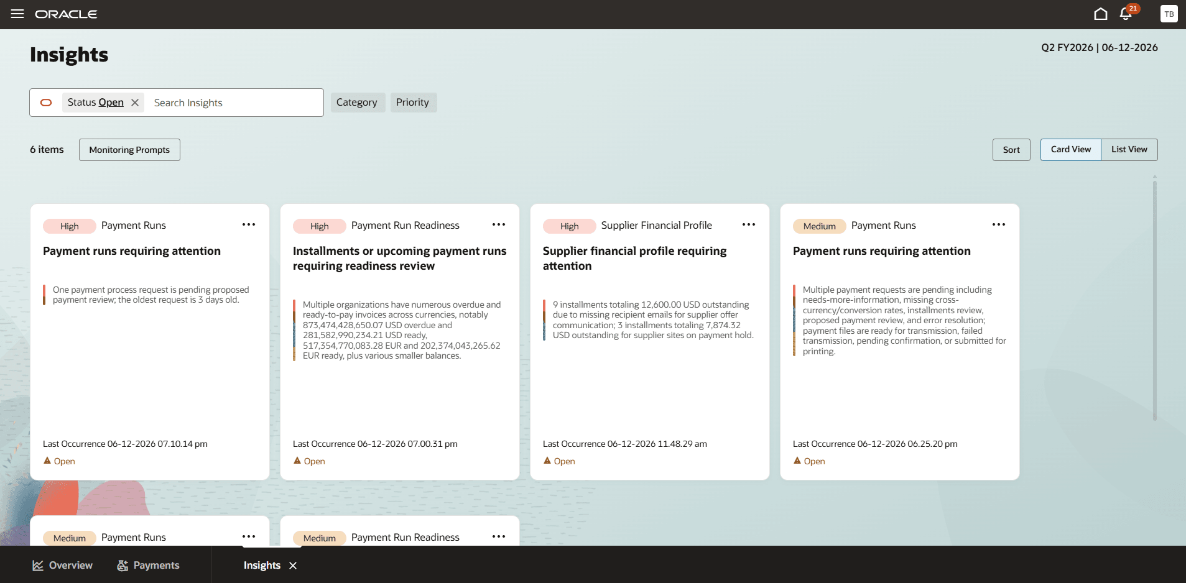The height and width of the screenshot is (583, 1186).
Task: Open the menu on the Supplier Financial Profile card
Action: [x=749, y=224]
